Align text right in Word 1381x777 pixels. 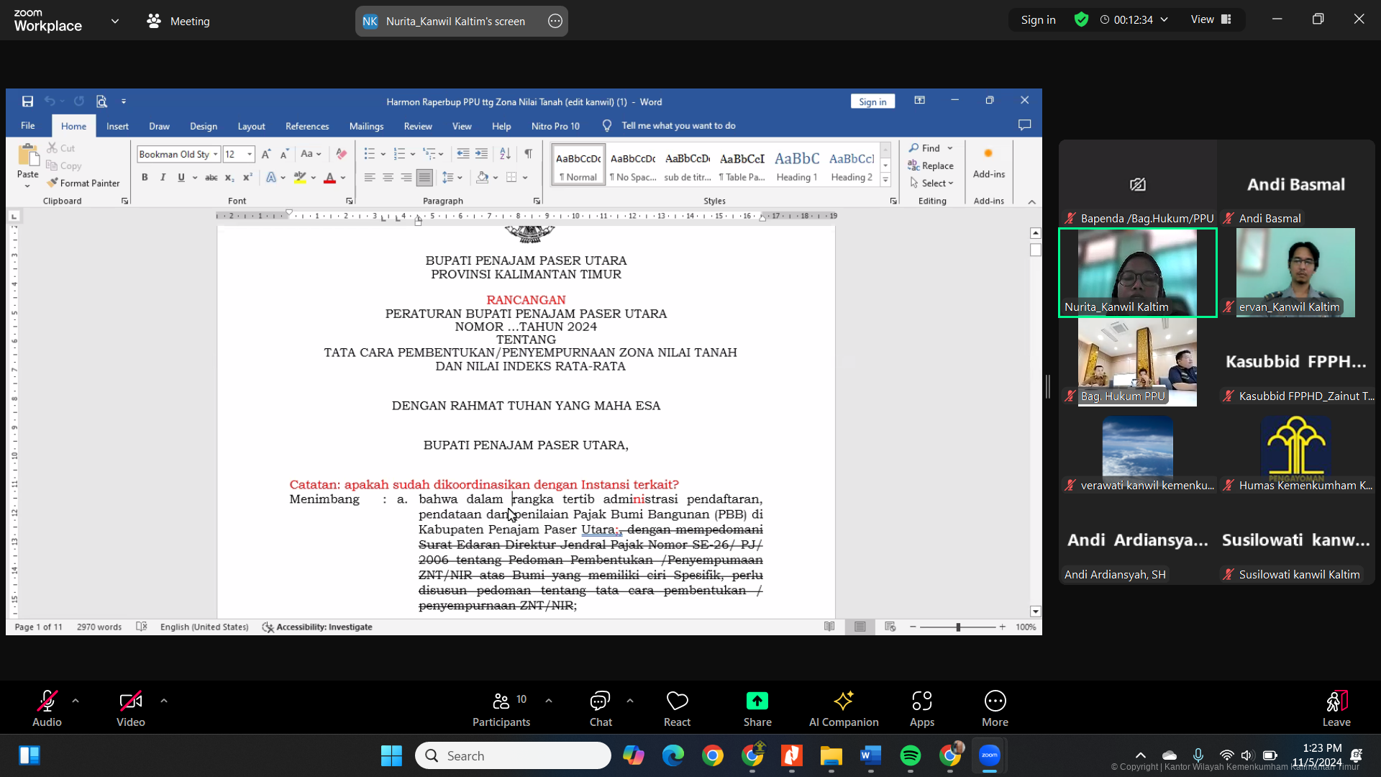[x=406, y=178]
